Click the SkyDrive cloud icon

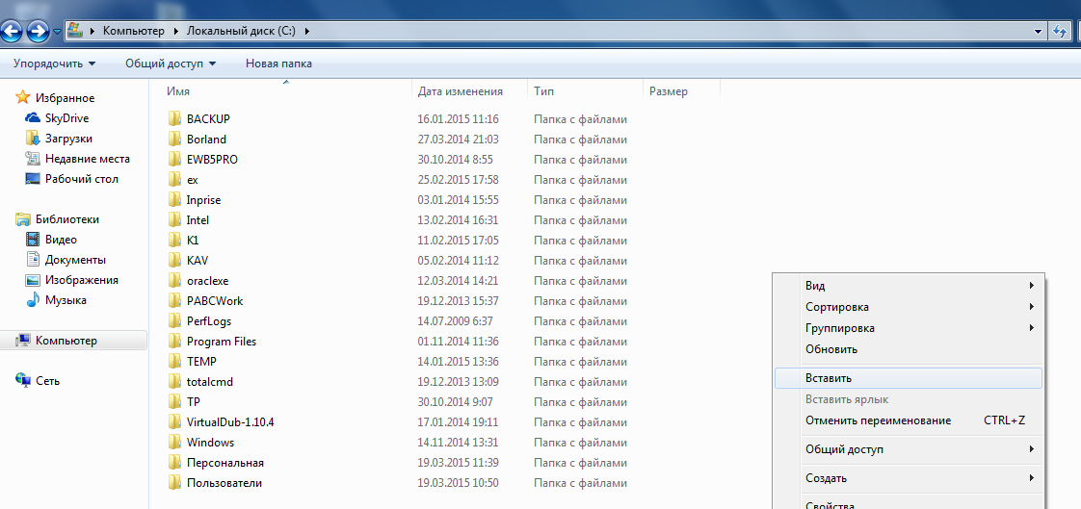33,118
